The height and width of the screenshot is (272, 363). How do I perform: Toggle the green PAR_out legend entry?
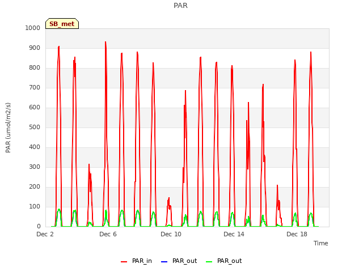coord(223,261)
